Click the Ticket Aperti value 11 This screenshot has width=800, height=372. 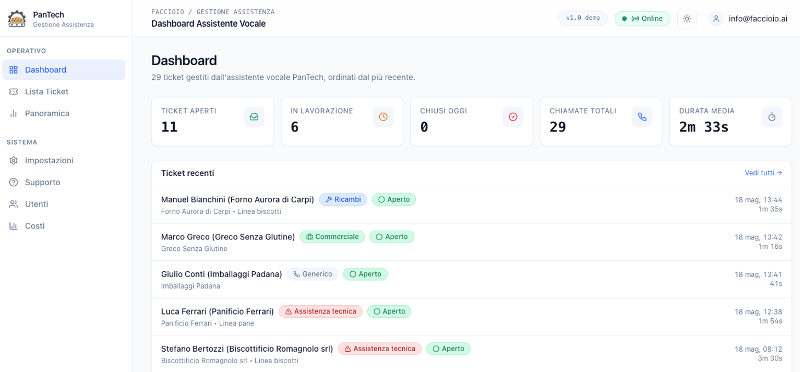(169, 127)
